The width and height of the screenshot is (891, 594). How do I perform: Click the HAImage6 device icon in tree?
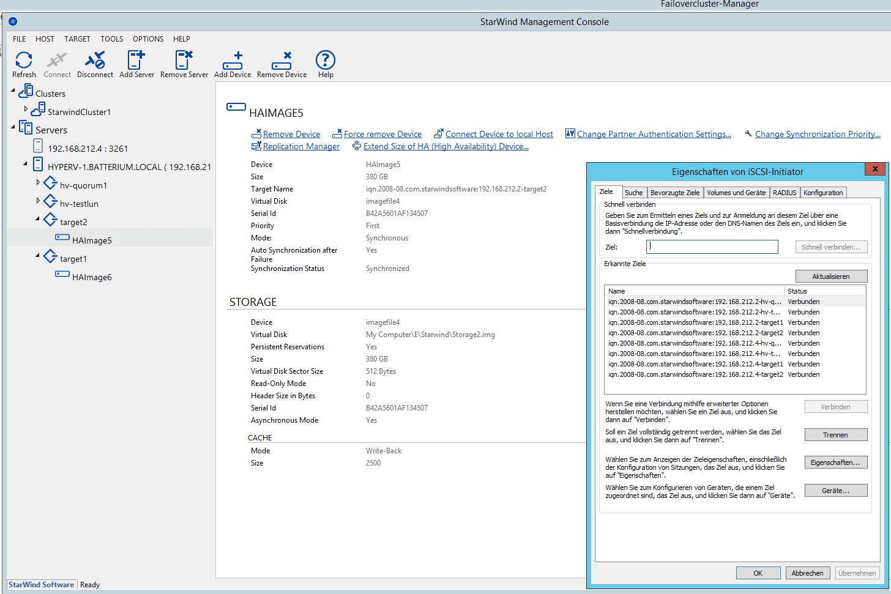pyautogui.click(x=62, y=274)
